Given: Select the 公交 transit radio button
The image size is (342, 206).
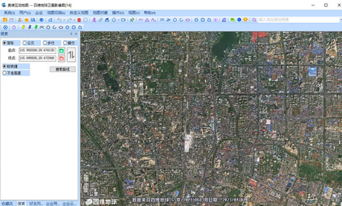Looking at the screenshot, I should 25,43.
